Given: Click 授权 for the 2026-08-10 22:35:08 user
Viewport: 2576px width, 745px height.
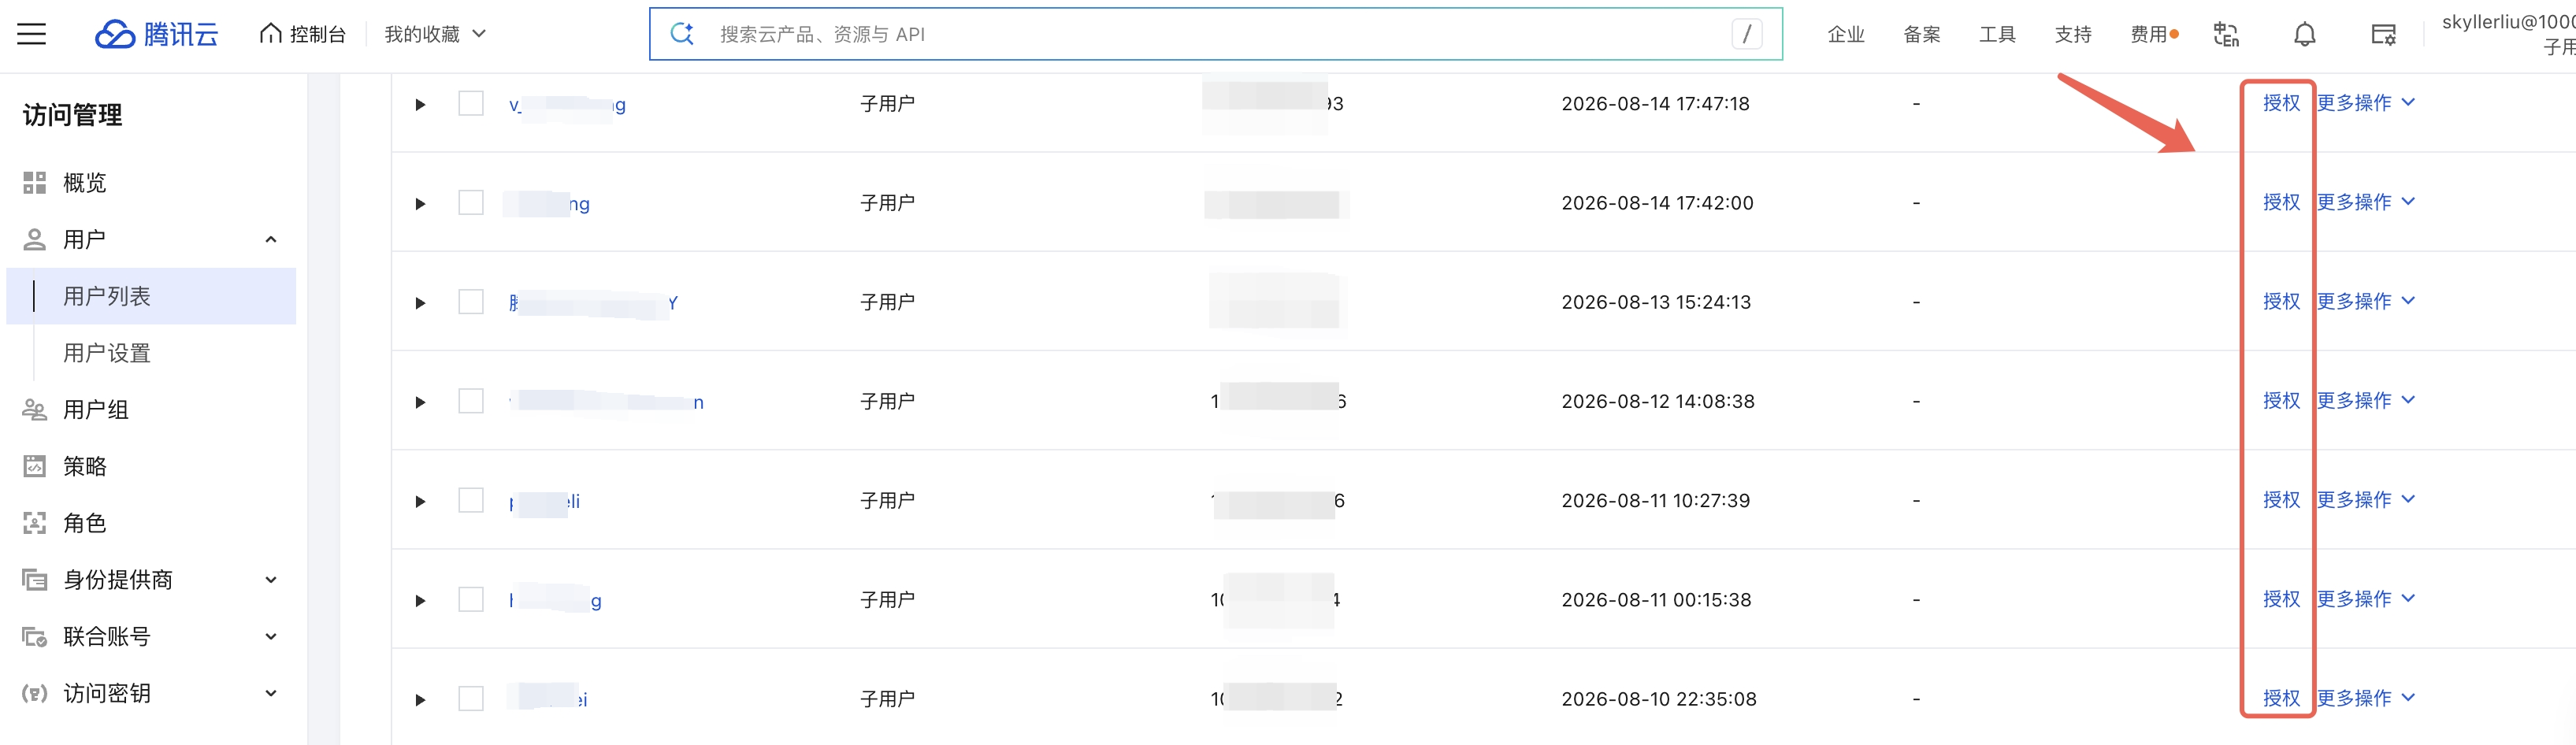Looking at the screenshot, I should click(x=2281, y=698).
